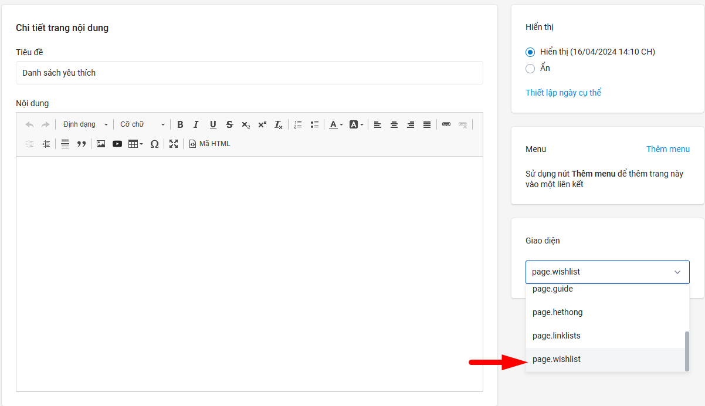The image size is (705, 406).
Task: Justify text alignment
Action: tap(427, 124)
